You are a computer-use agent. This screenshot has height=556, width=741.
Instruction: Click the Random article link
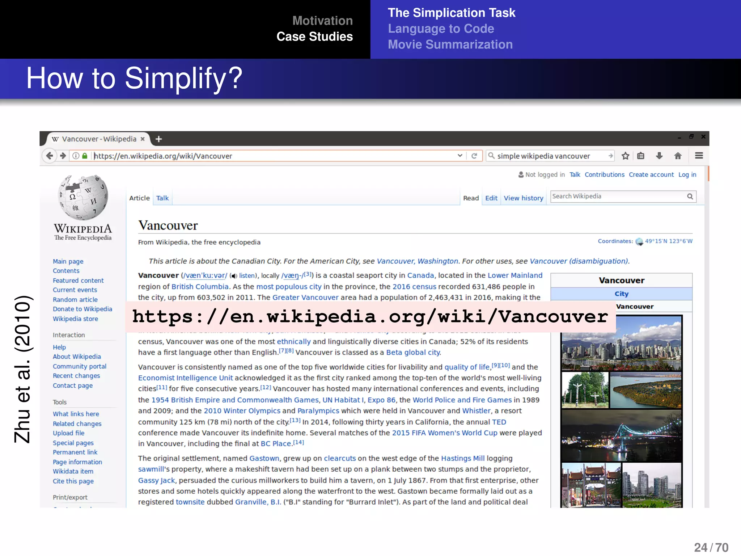click(75, 300)
